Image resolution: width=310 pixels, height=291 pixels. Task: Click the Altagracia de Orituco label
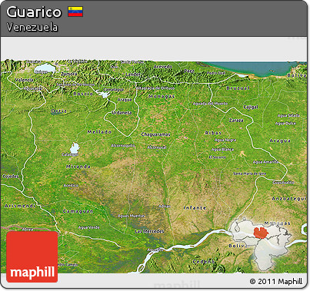(155, 88)
